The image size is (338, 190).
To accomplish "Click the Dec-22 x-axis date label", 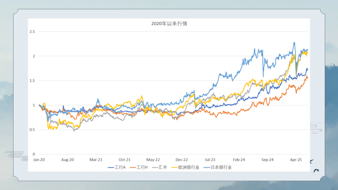I will tap(182, 159).
